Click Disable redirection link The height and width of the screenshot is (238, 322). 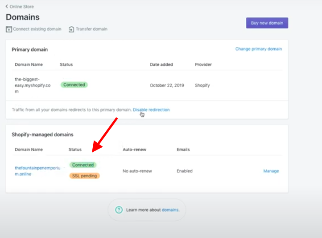(x=151, y=110)
